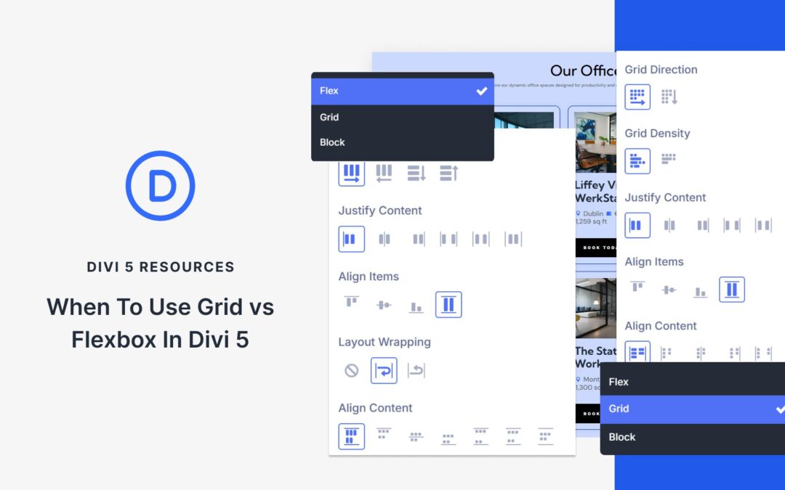This screenshot has width=785, height=490.
Task: Select Grid in the bottom display menu
Action: click(691, 409)
